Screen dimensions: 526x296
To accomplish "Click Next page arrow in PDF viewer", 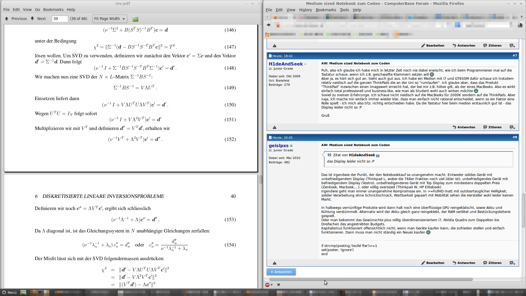I will pos(32,19).
